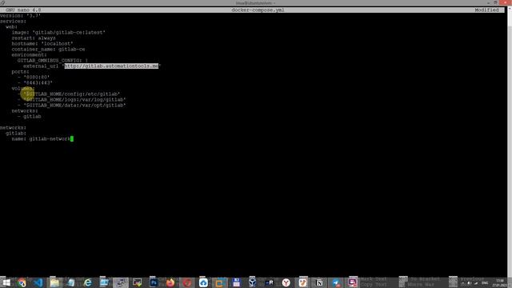
Task: Open Notion from the taskbar
Action: 319,282
